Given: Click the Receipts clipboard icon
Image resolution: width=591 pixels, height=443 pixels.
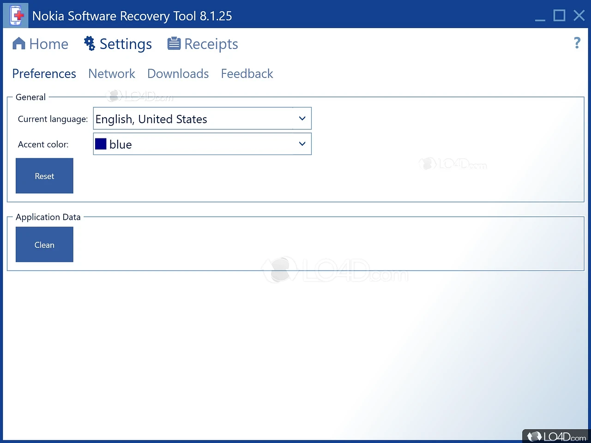Looking at the screenshot, I should [174, 43].
